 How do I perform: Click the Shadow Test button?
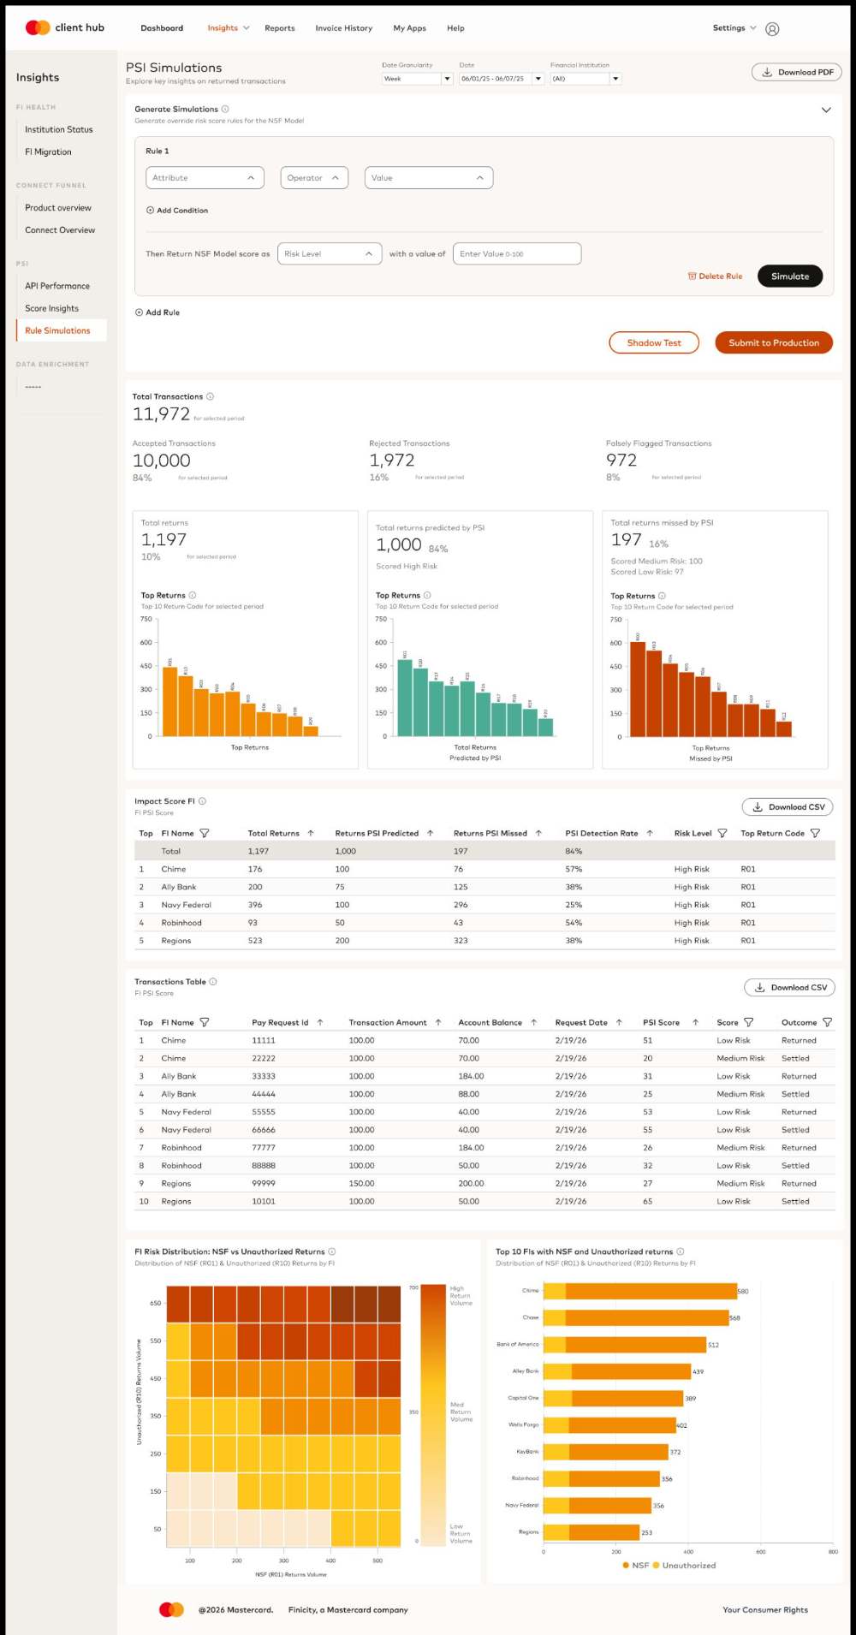654,343
